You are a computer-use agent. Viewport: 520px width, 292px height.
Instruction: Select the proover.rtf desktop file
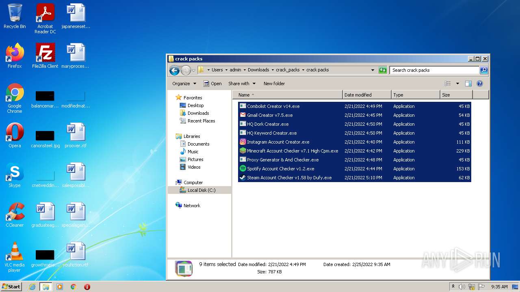tap(76, 135)
